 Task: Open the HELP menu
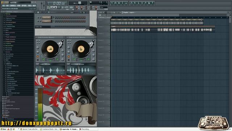[x=34, y=6]
